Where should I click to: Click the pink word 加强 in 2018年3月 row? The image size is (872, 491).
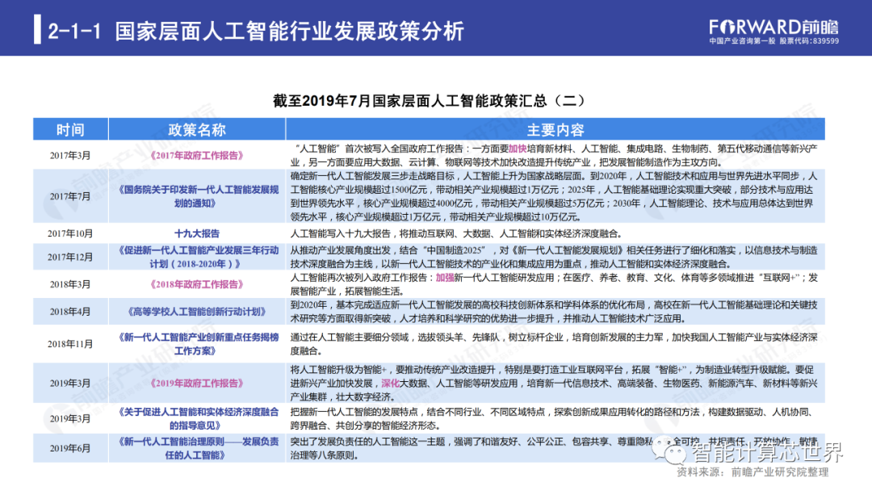[445, 278]
